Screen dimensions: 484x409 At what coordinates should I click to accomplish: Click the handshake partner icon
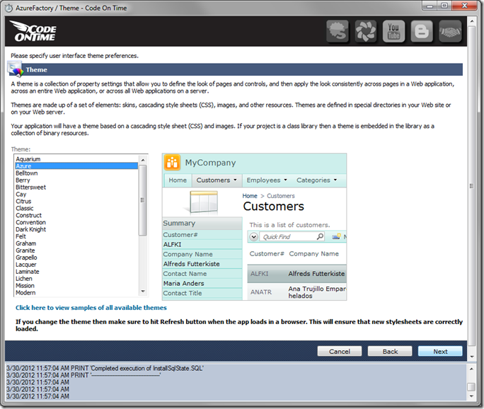tap(450, 31)
